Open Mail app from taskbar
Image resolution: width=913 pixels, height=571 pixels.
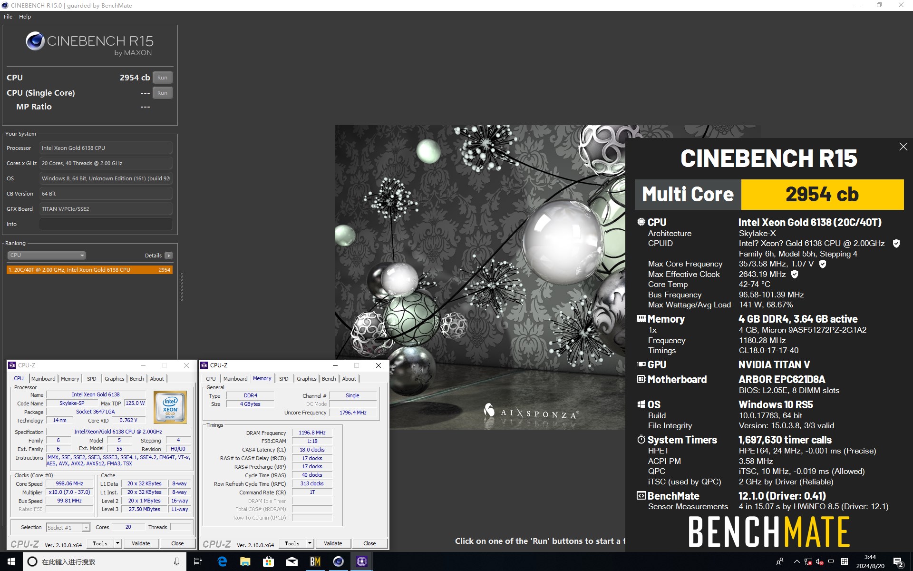pos(292,561)
